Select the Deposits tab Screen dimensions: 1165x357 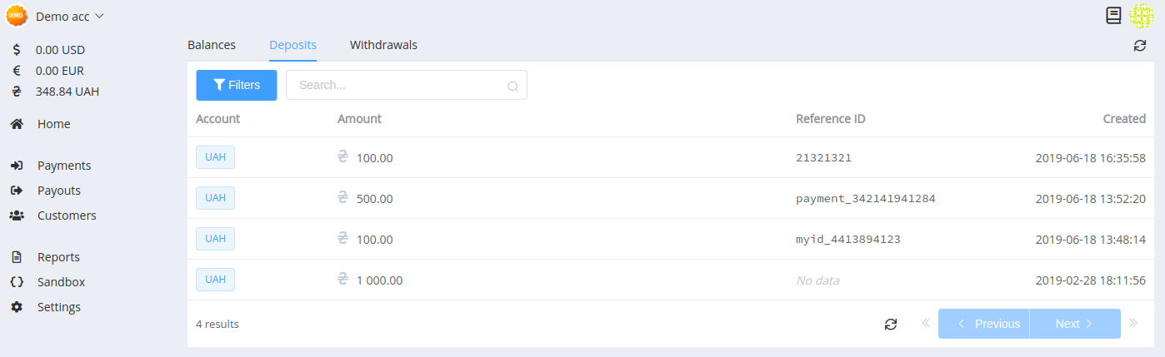[292, 45]
